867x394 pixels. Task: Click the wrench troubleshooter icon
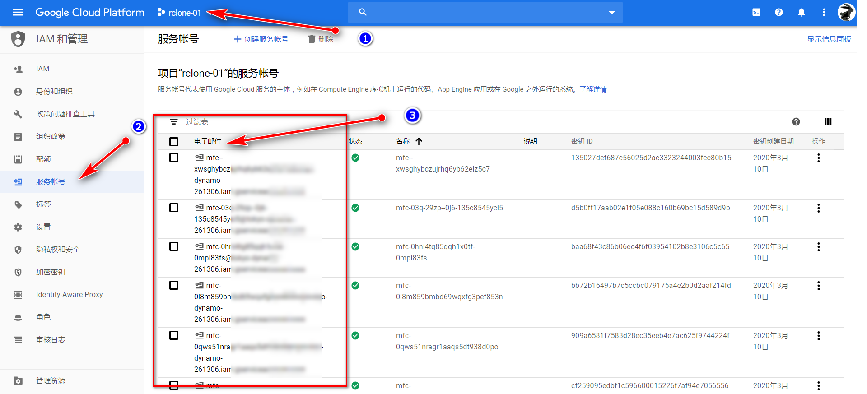(18, 114)
